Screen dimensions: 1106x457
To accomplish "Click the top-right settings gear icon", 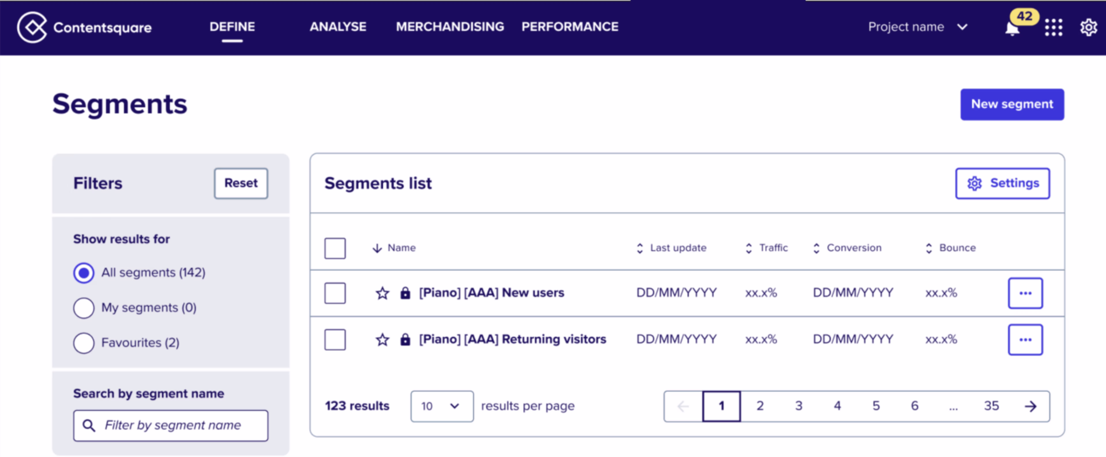I will (1088, 27).
